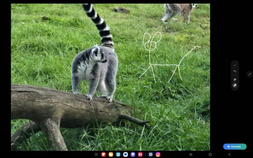The image size is (253, 158).
Task: Select the eraser tool
Action: pos(235,79)
